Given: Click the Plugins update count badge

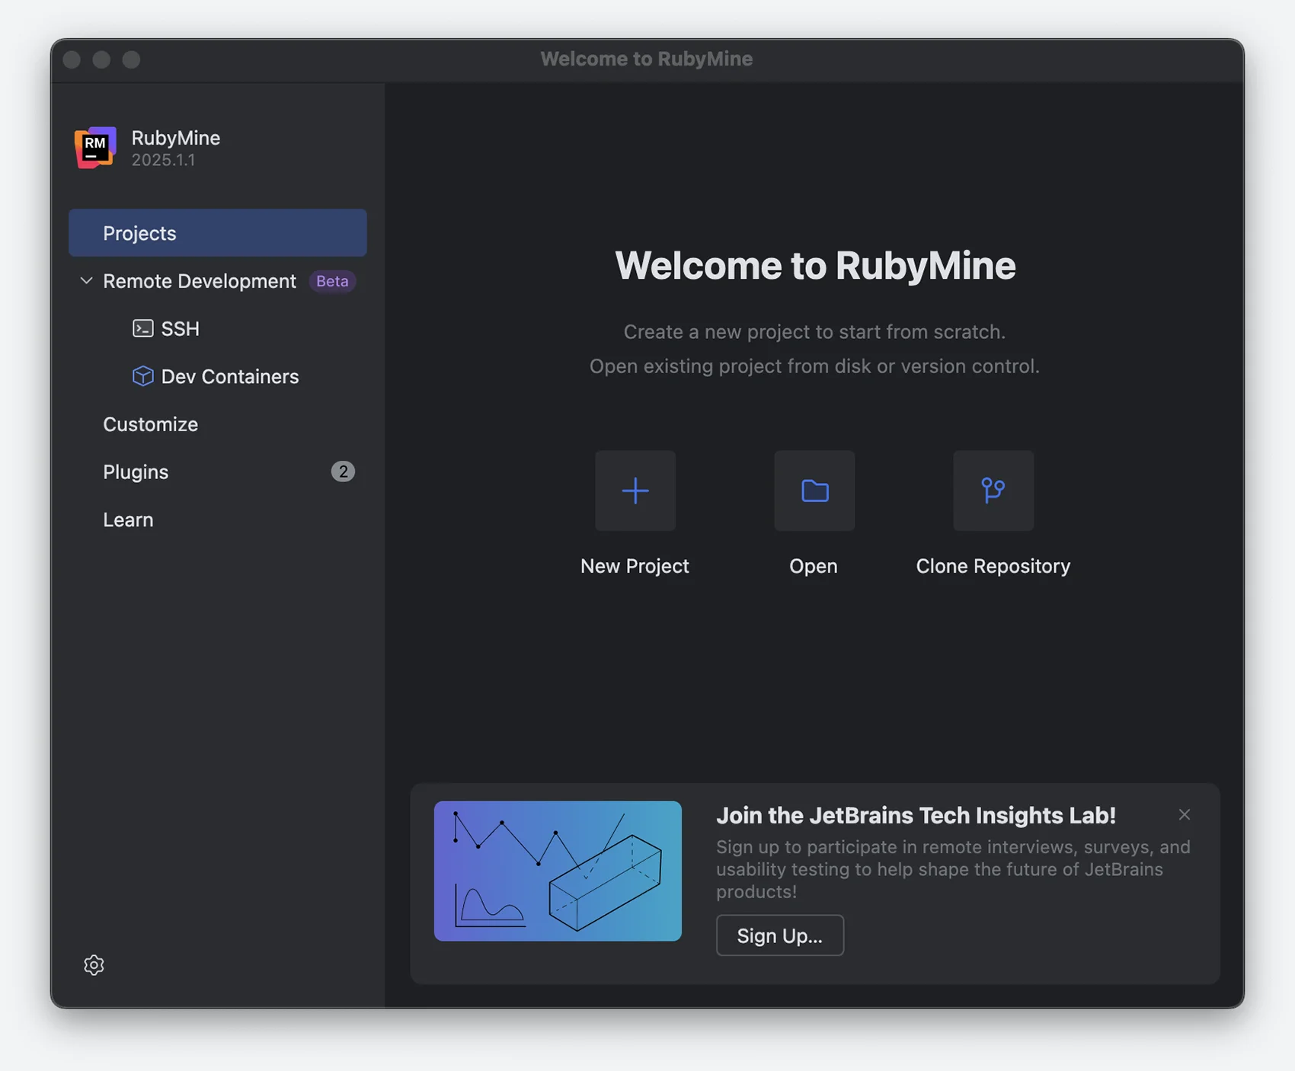Looking at the screenshot, I should (x=343, y=472).
